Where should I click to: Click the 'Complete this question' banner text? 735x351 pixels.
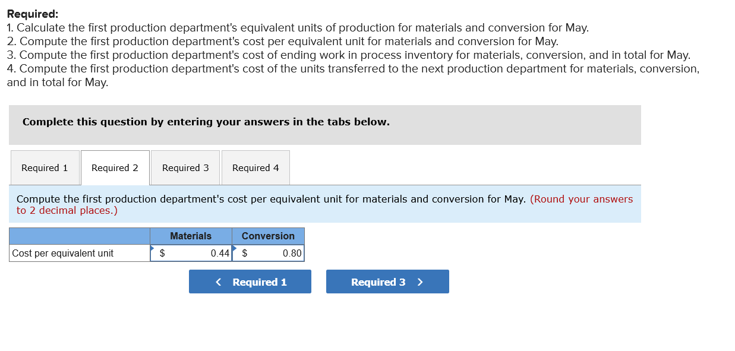pyautogui.click(x=206, y=122)
